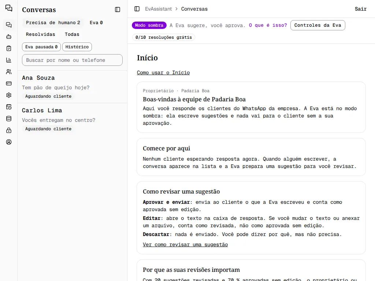This screenshot has height=281, width=375.
Task: Open the database icon in sidebar
Action: click(9, 119)
